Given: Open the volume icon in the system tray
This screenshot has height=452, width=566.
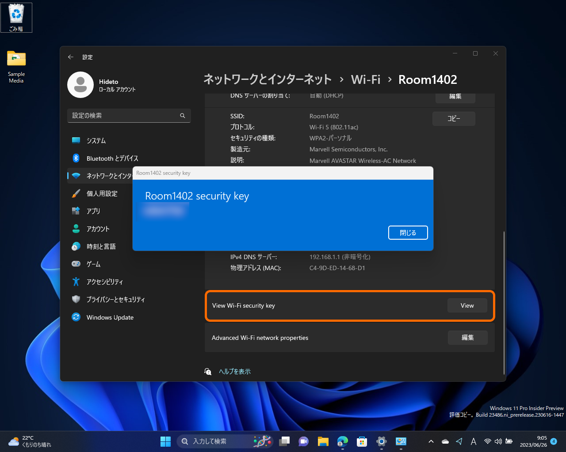Looking at the screenshot, I should (498, 441).
